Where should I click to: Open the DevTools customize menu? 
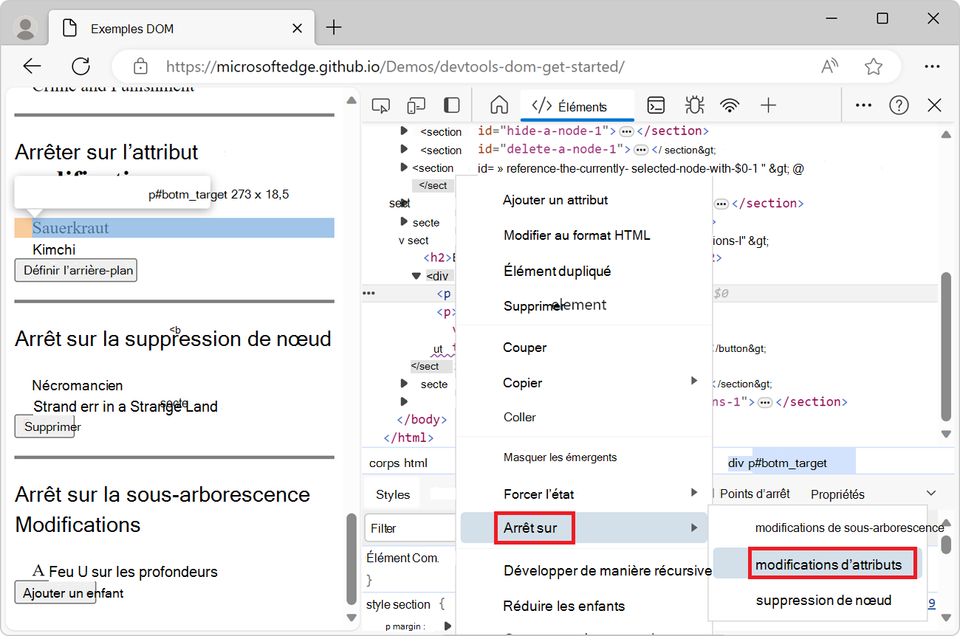pos(863,105)
